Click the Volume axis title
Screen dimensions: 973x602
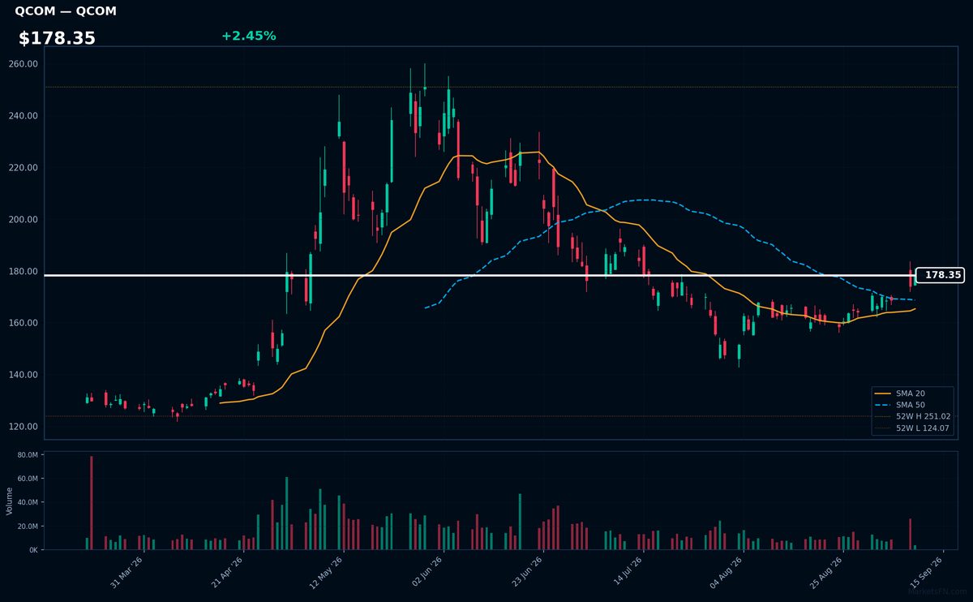coord(10,501)
